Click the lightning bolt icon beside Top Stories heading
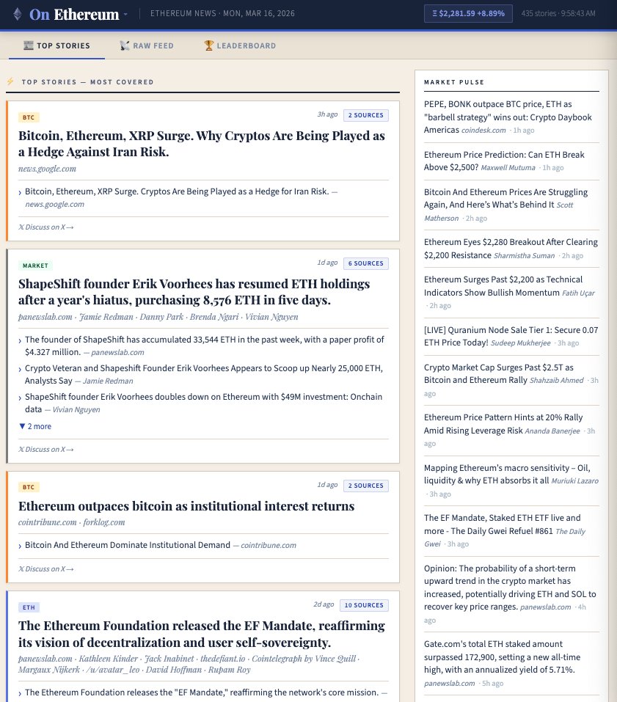The width and height of the screenshot is (617, 702). pos(10,81)
